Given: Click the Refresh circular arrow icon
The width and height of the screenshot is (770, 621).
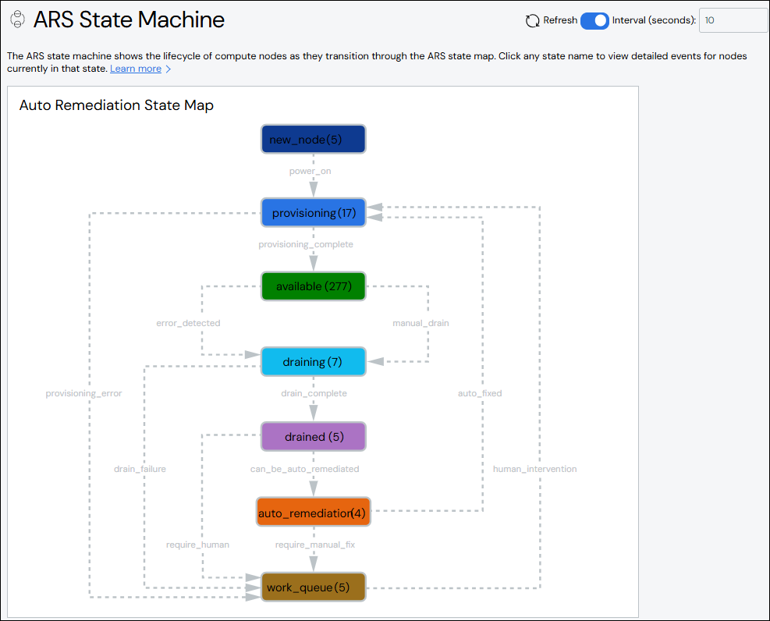Looking at the screenshot, I should pos(532,20).
